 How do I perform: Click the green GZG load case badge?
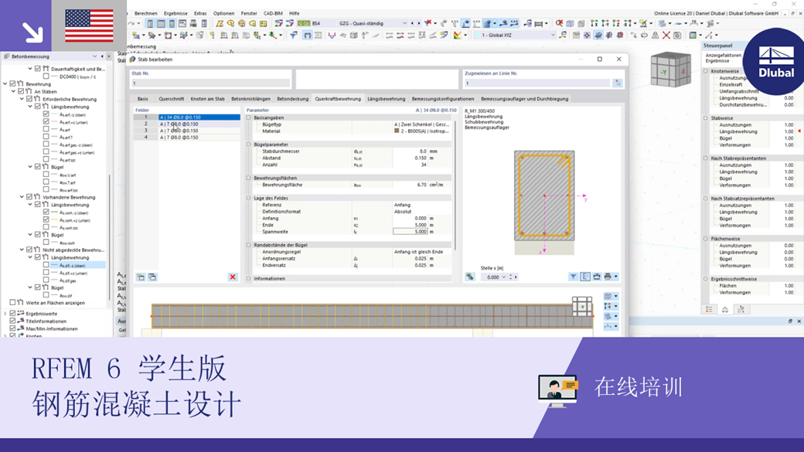click(304, 23)
